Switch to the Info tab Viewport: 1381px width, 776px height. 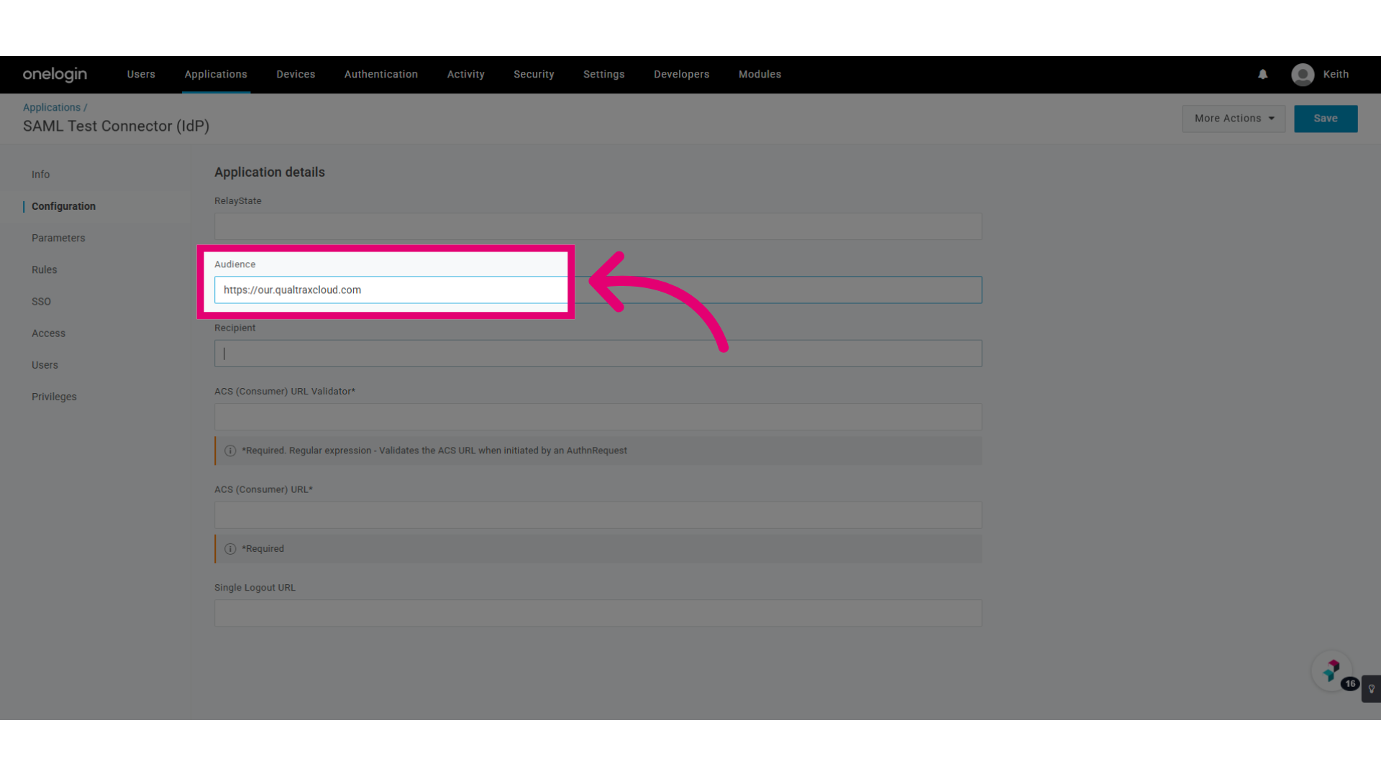pyautogui.click(x=41, y=175)
